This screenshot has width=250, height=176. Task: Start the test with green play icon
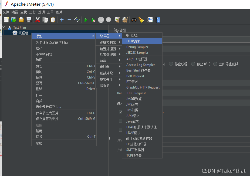[86, 20]
